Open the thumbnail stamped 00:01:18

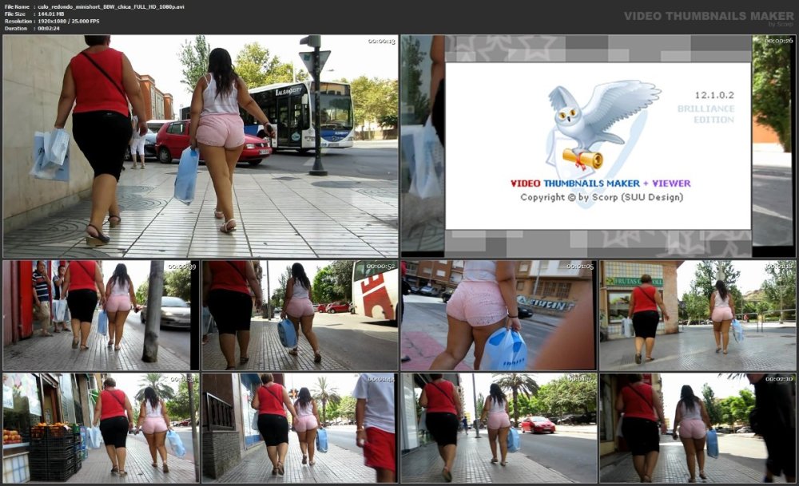(698, 315)
